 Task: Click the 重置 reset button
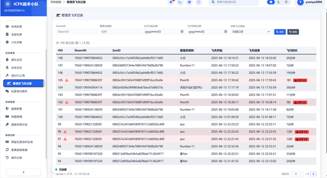tap(293, 31)
